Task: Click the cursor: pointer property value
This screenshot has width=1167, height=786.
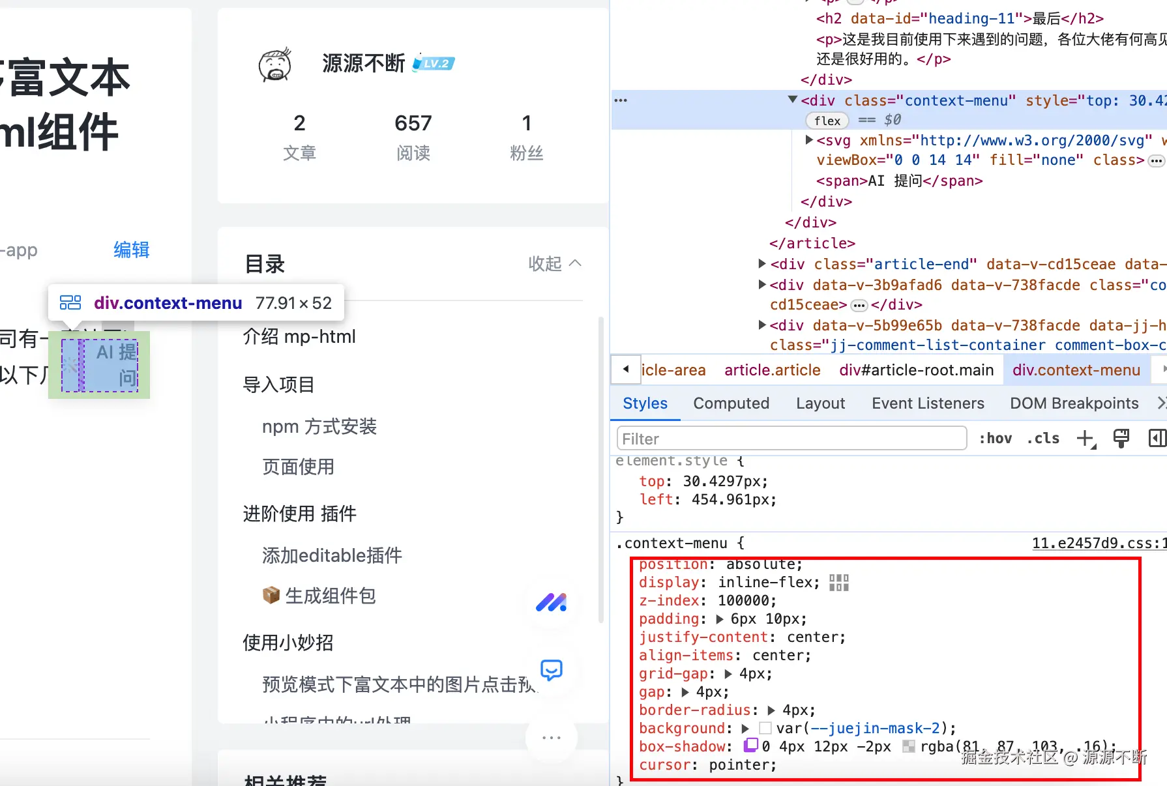Action: (x=740, y=764)
